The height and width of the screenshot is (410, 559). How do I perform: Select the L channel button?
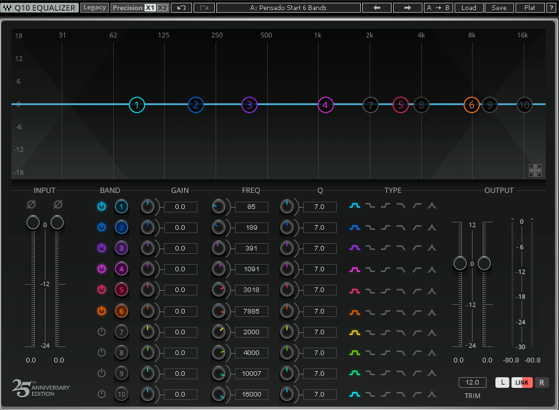(502, 383)
